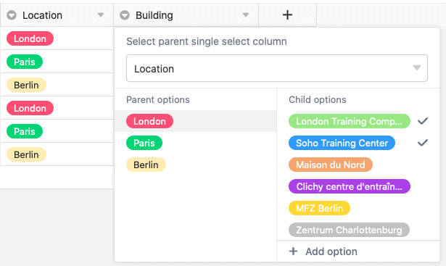This screenshot has height=266, width=446.
Task: Click the Location column header title
Action: point(42,15)
